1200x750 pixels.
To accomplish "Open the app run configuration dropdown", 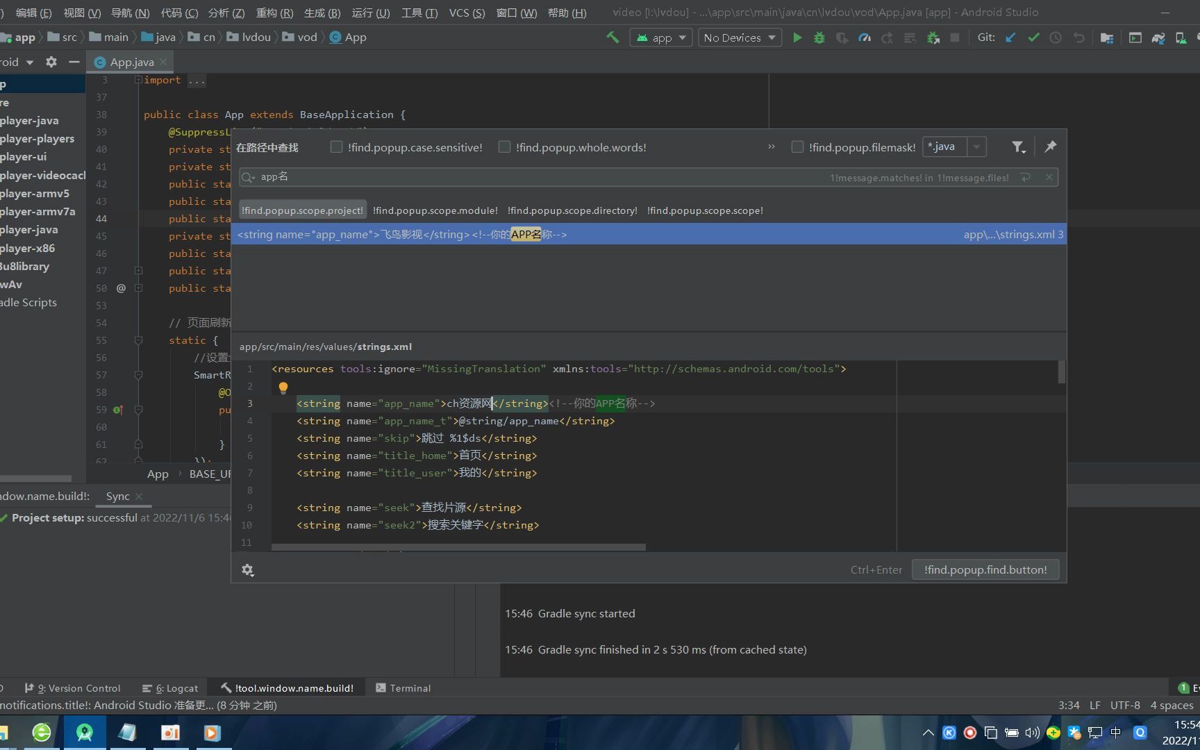I will tap(661, 37).
